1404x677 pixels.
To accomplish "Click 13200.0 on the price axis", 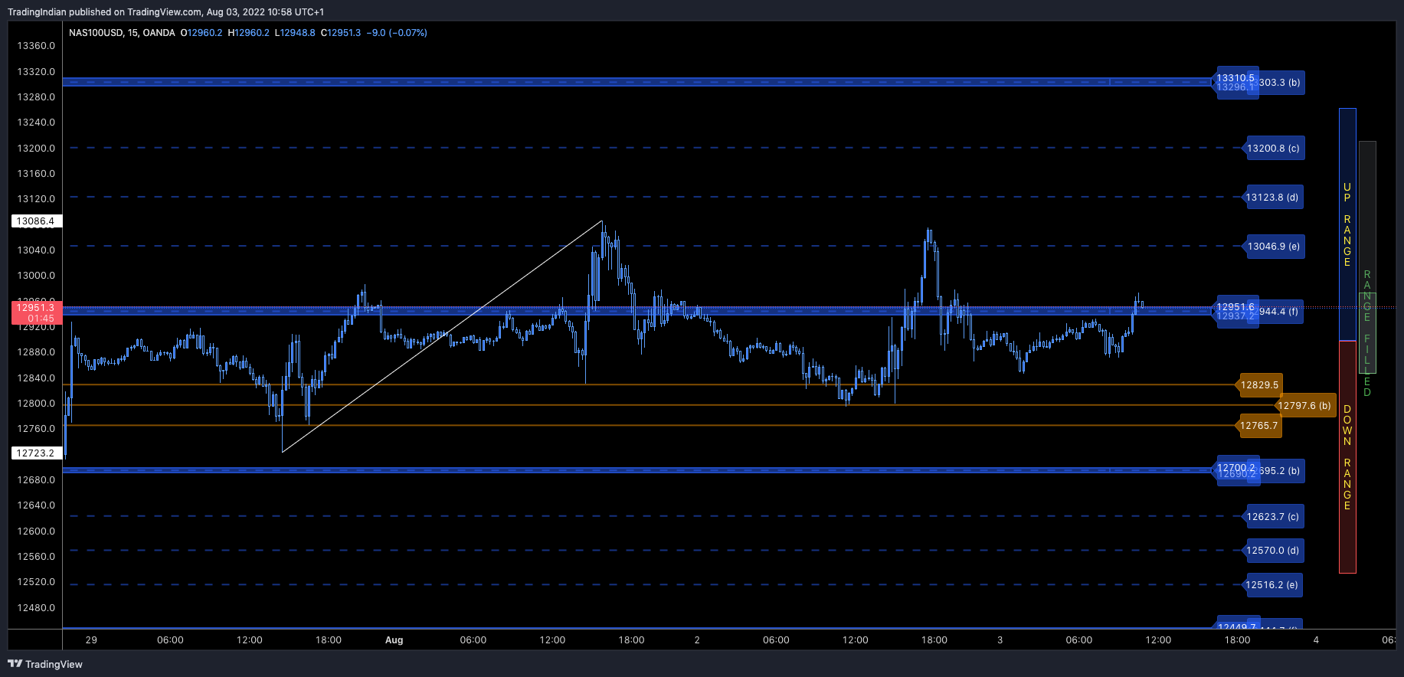I will 36,149.
